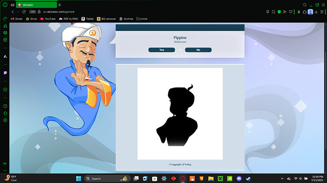Open the blue profile account icon
The image size is (327, 183).
coord(310,12)
